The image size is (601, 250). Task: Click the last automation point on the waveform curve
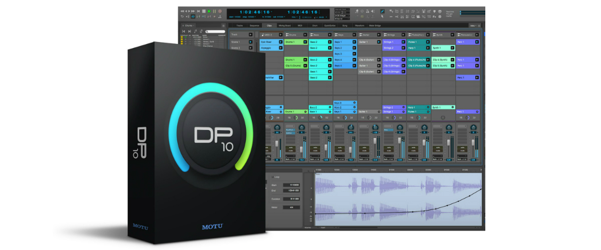(x=482, y=189)
